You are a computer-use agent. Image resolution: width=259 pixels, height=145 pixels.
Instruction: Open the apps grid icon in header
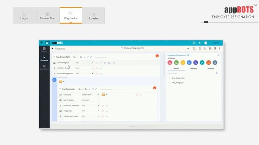[194, 43]
